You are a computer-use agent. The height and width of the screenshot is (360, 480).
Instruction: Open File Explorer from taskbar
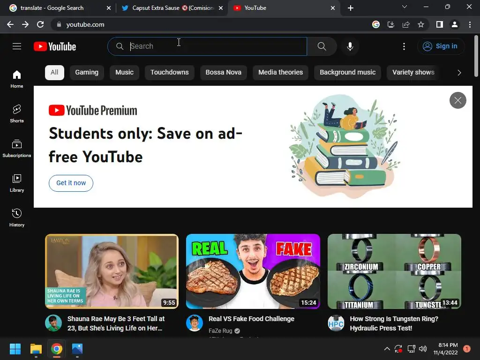[x=36, y=349]
